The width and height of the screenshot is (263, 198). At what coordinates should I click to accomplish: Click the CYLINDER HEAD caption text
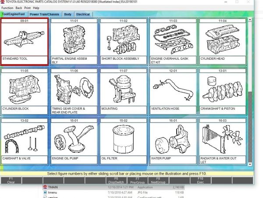[213, 59]
